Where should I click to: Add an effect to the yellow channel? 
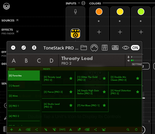point(120,32)
